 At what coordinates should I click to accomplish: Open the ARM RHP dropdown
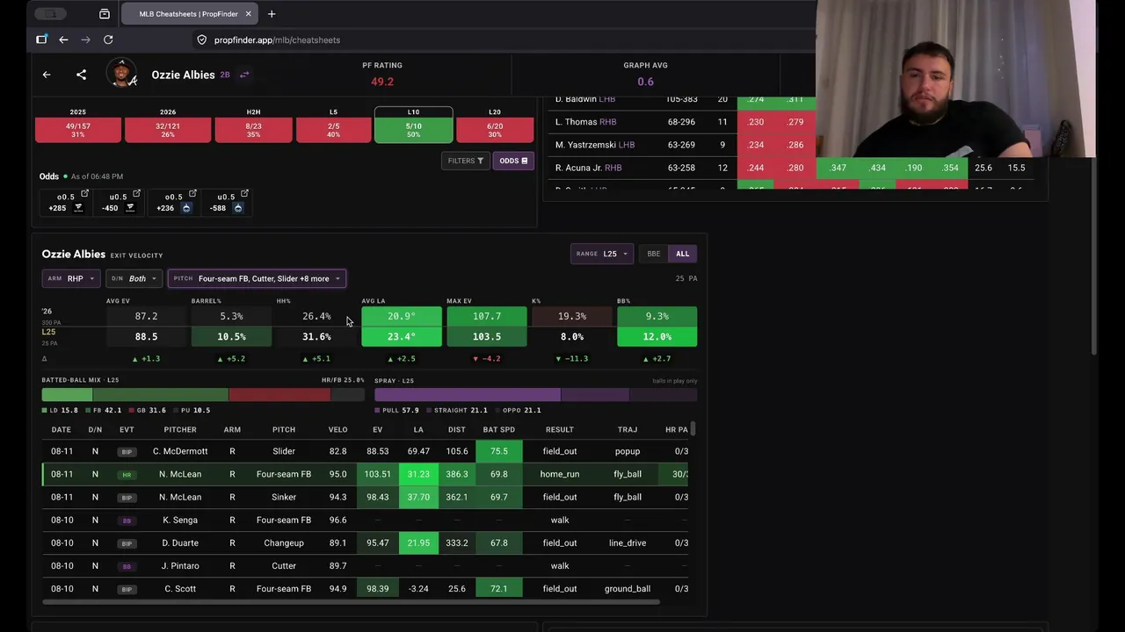tap(71, 278)
